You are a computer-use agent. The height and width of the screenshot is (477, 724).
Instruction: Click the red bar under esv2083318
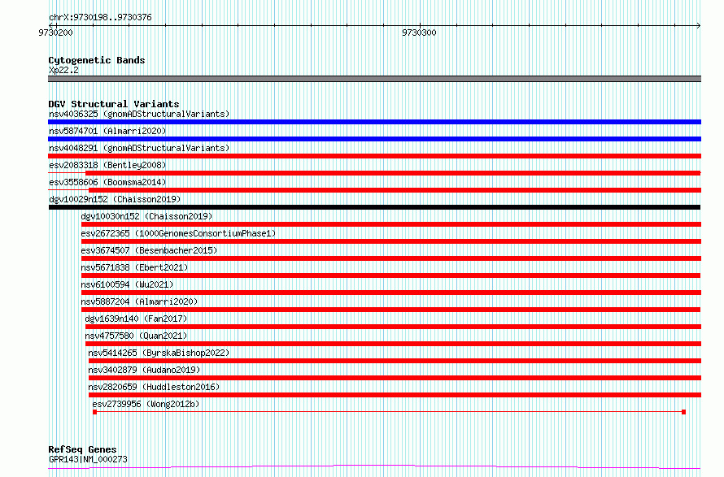(x=393, y=173)
